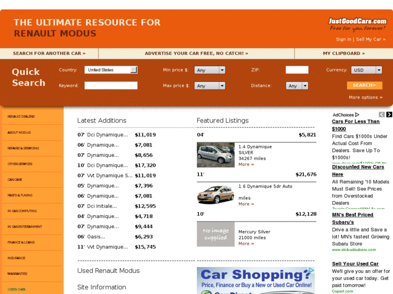Open the Currency USD dropdown
The image size is (393, 294).
click(x=367, y=70)
